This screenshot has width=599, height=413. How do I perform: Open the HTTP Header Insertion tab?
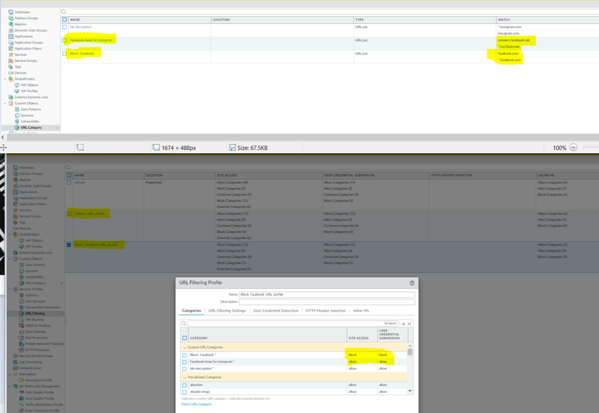coord(326,310)
